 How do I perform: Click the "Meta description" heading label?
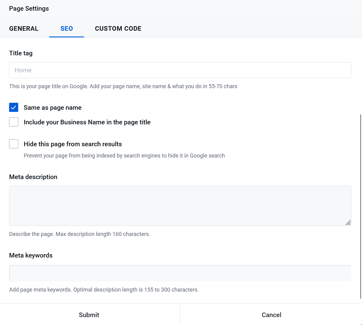pos(33,177)
